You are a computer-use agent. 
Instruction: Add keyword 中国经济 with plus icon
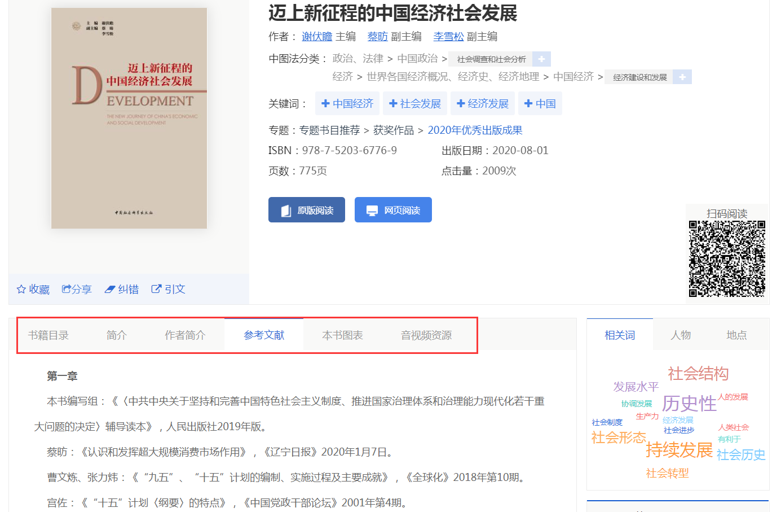(x=325, y=104)
